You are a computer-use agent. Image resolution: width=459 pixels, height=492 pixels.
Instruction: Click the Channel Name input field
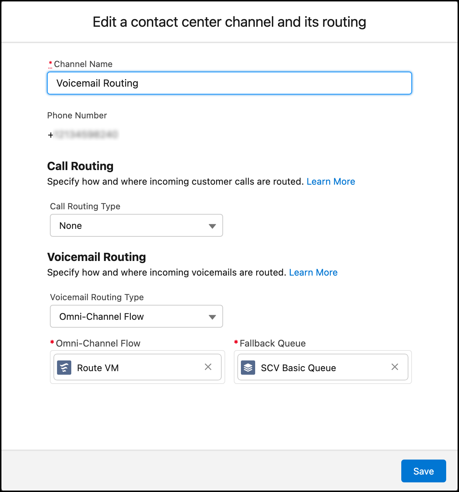tap(229, 83)
